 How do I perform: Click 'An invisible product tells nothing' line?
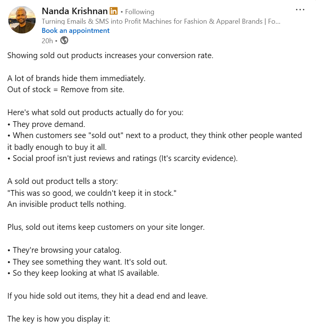point(66,204)
